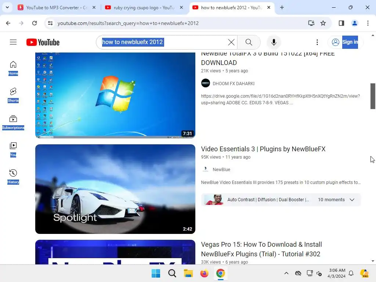Click the page vertical scrollbar thumb
The height and width of the screenshot is (282, 376).
(373, 96)
